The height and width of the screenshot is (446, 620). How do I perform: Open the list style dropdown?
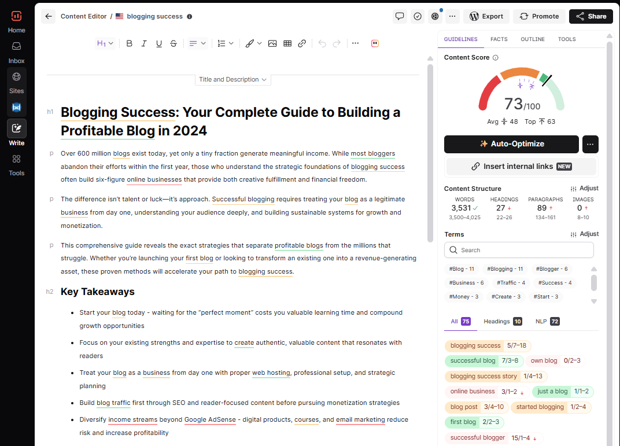(x=225, y=43)
